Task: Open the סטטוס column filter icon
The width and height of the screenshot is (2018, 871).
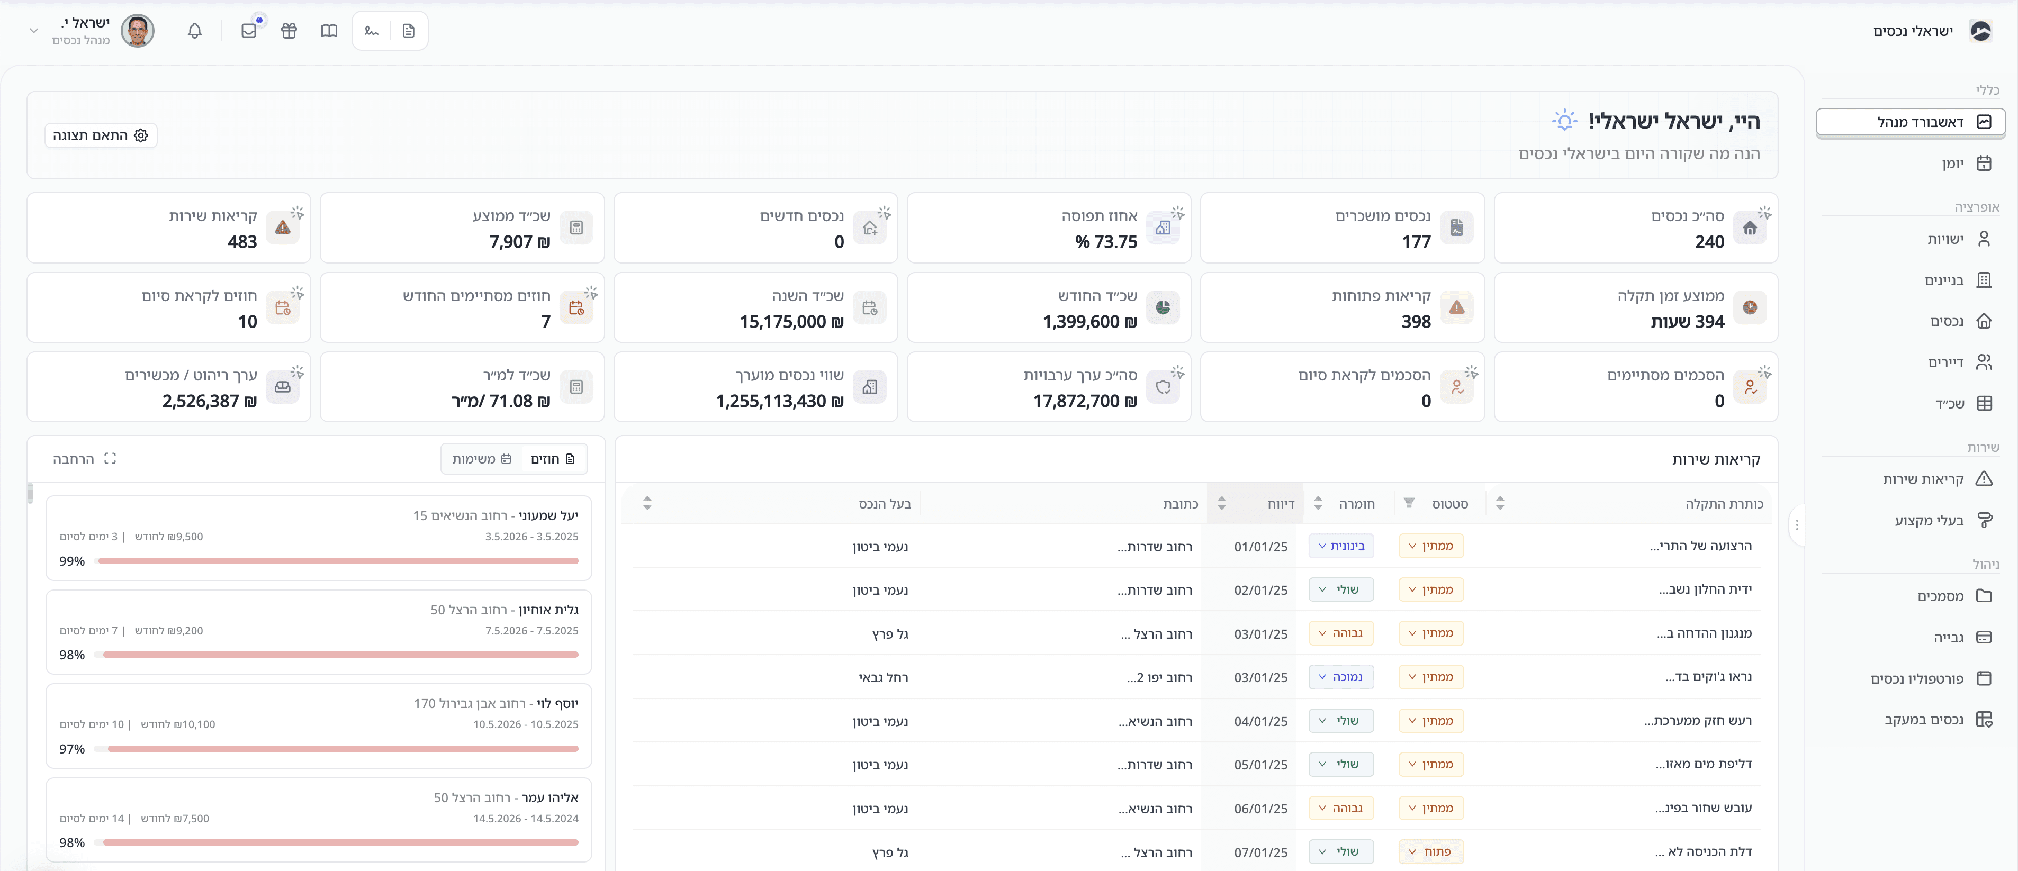Action: coord(1409,503)
